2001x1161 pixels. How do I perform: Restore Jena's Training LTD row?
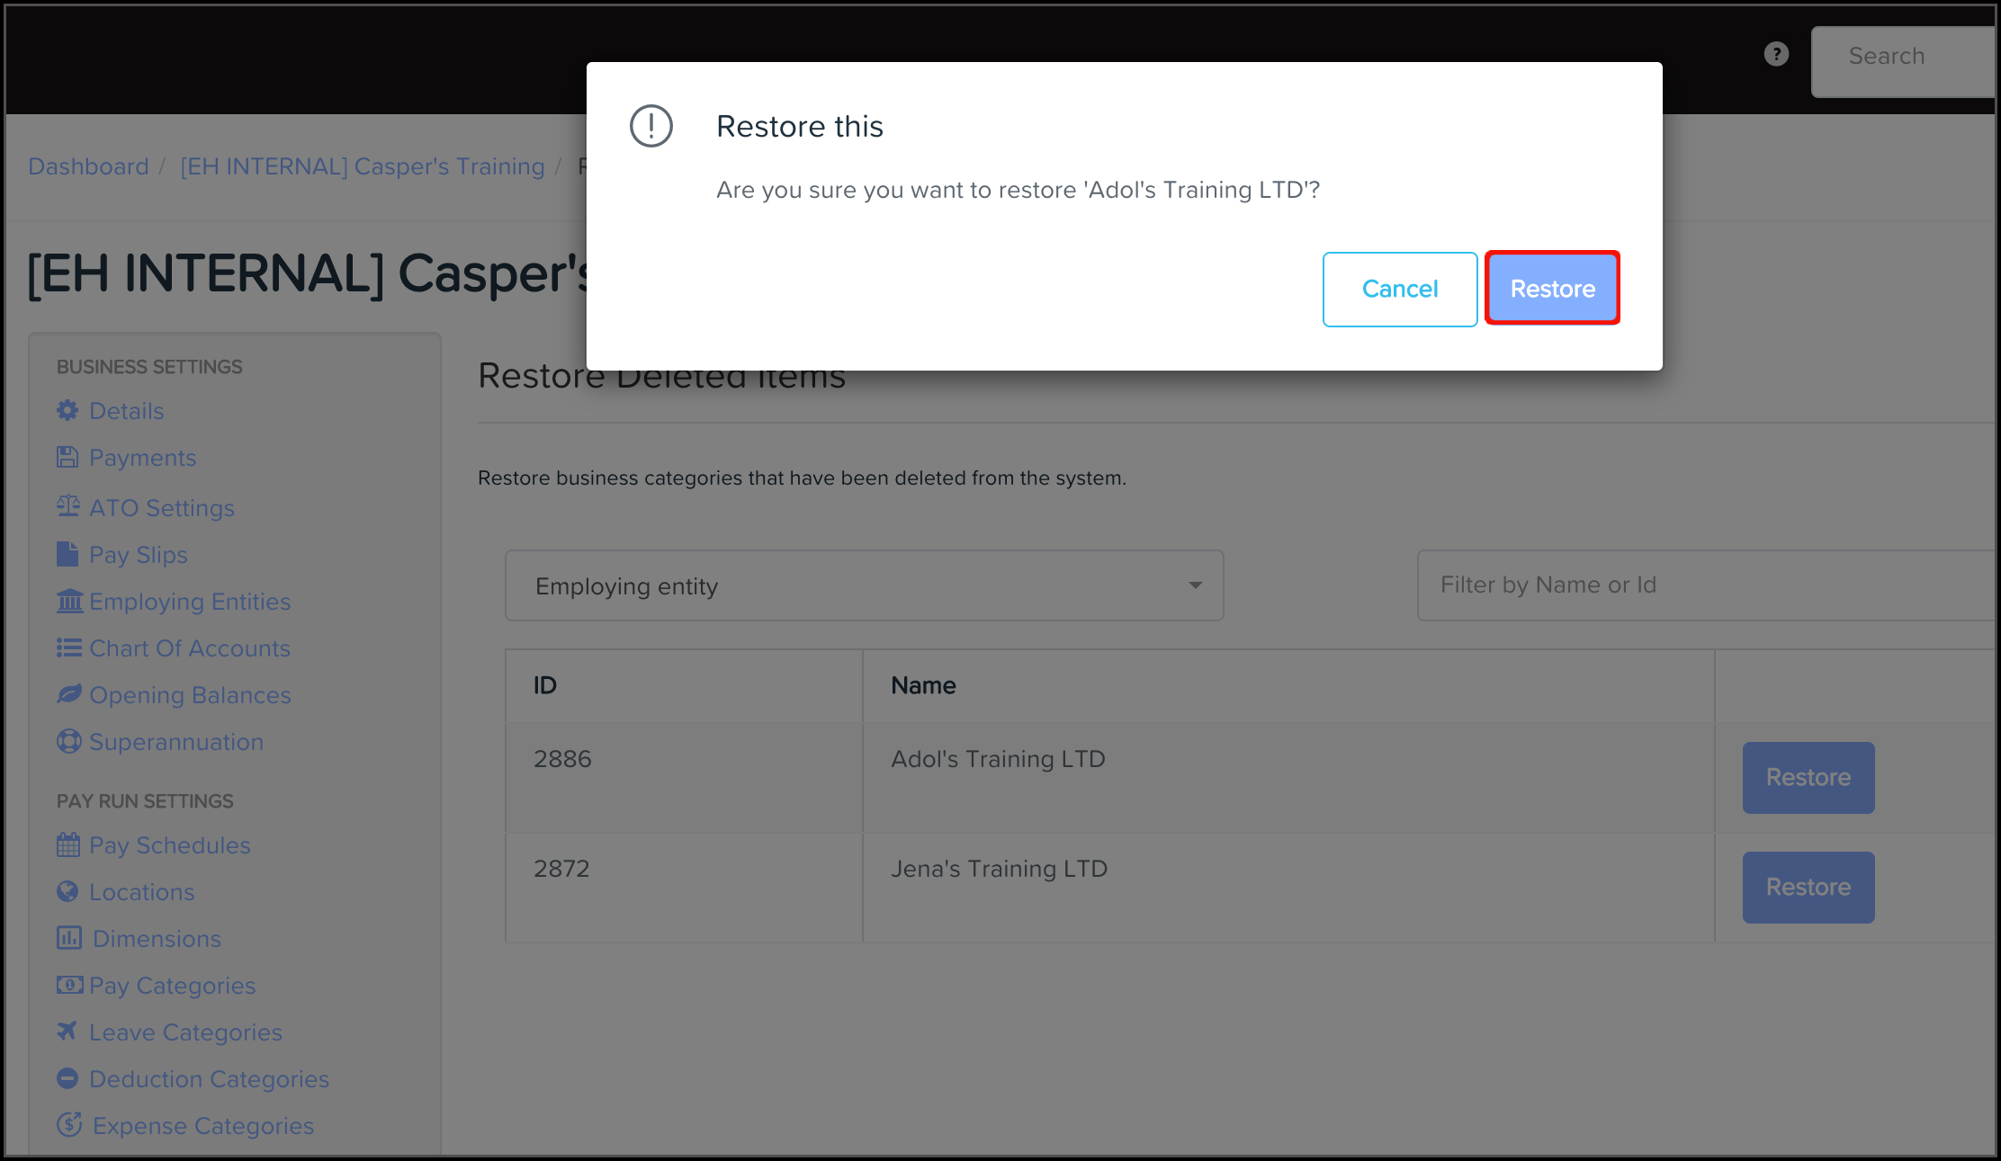[x=1808, y=888]
